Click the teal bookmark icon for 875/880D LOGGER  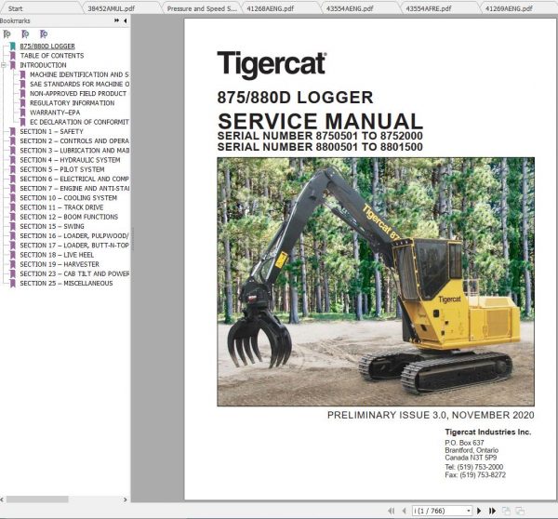13,47
